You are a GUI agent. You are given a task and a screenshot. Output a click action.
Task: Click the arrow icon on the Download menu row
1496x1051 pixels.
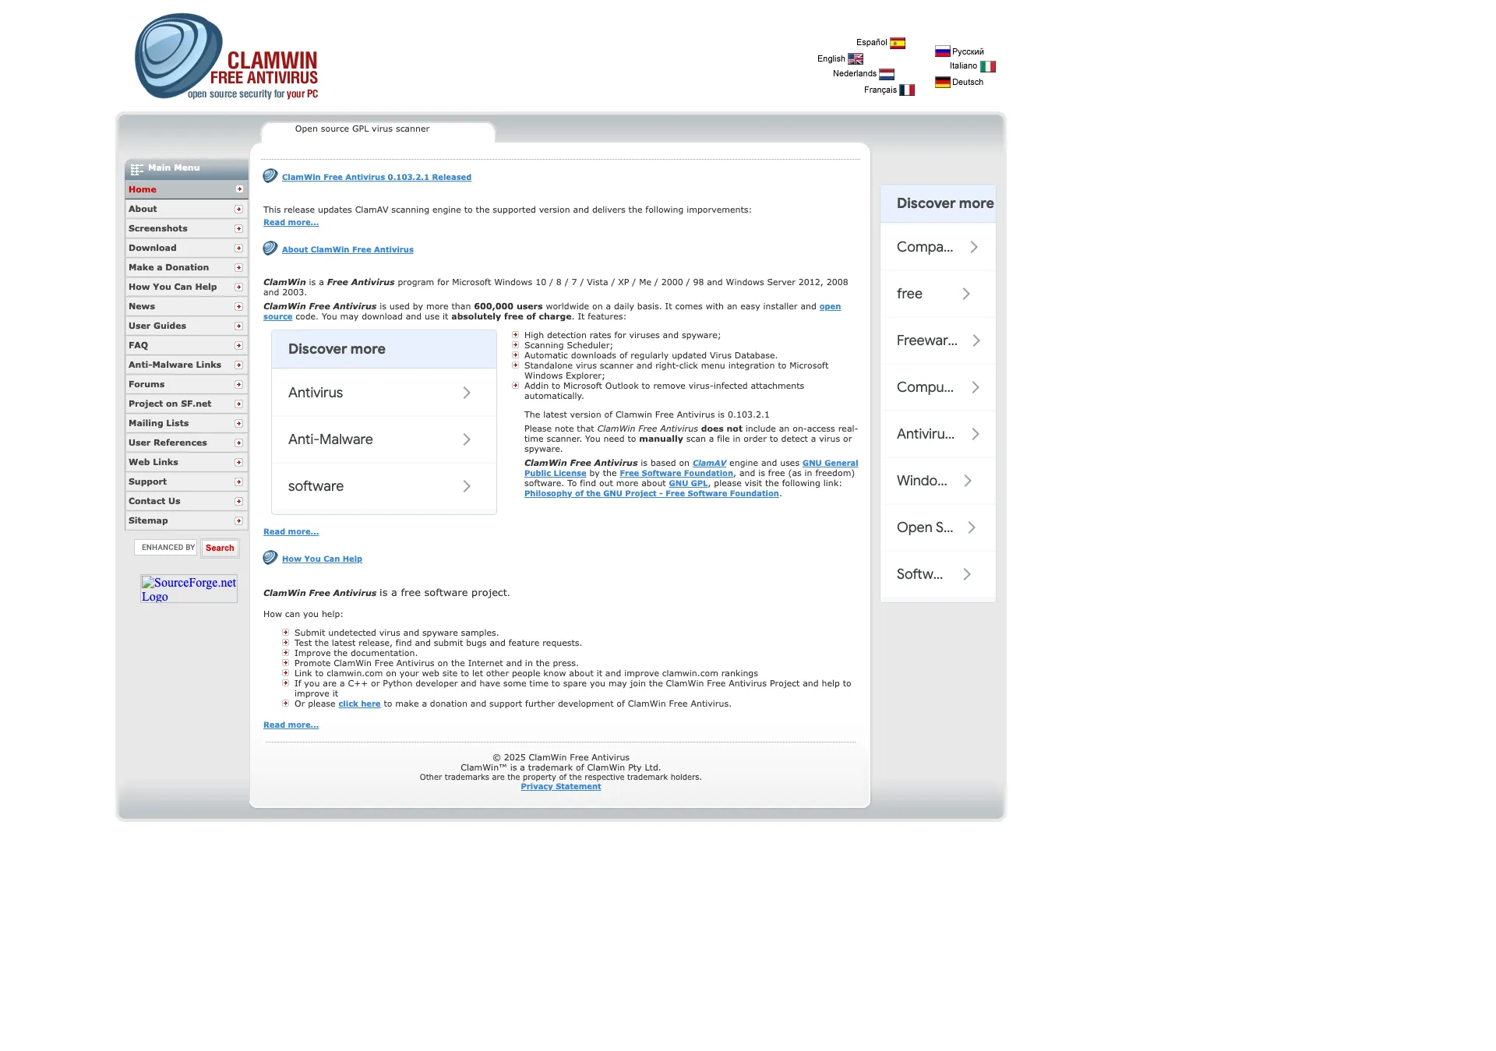pyautogui.click(x=239, y=248)
